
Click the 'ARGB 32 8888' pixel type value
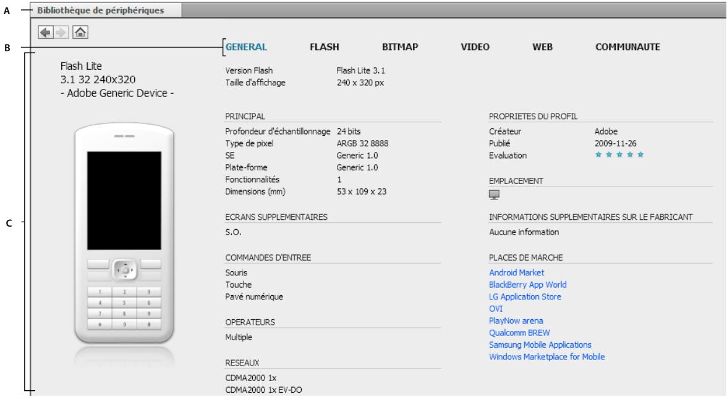point(362,144)
